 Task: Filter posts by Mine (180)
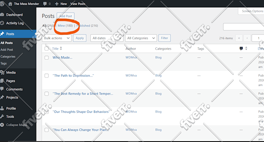pyautogui.click(x=65, y=26)
